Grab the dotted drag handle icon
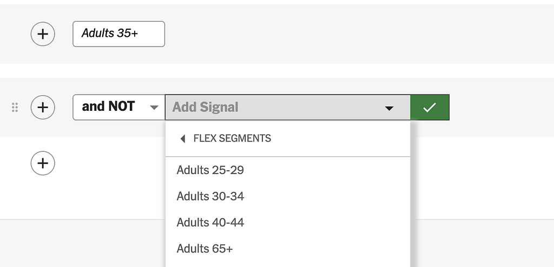The height and width of the screenshot is (267, 554). click(15, 107)
